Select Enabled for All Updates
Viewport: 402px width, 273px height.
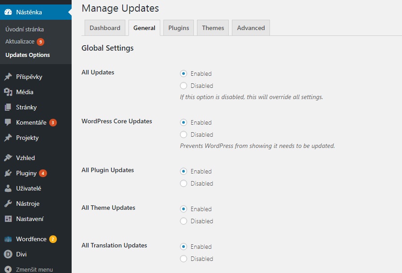pyautogui.click(x=184, y=74)
